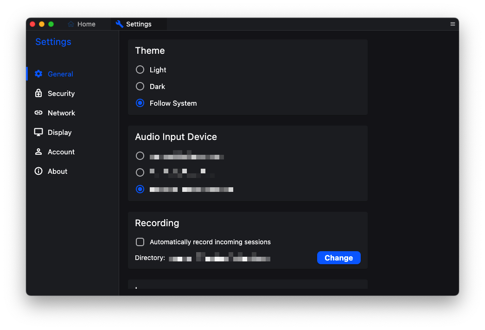Select the Light theme
The width and height of the screenshot is (485, 330).
click(x=140, y=70)
